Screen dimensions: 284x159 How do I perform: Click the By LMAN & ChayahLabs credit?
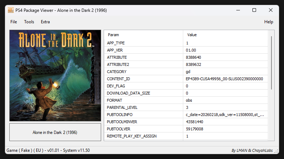click(252, 150)
